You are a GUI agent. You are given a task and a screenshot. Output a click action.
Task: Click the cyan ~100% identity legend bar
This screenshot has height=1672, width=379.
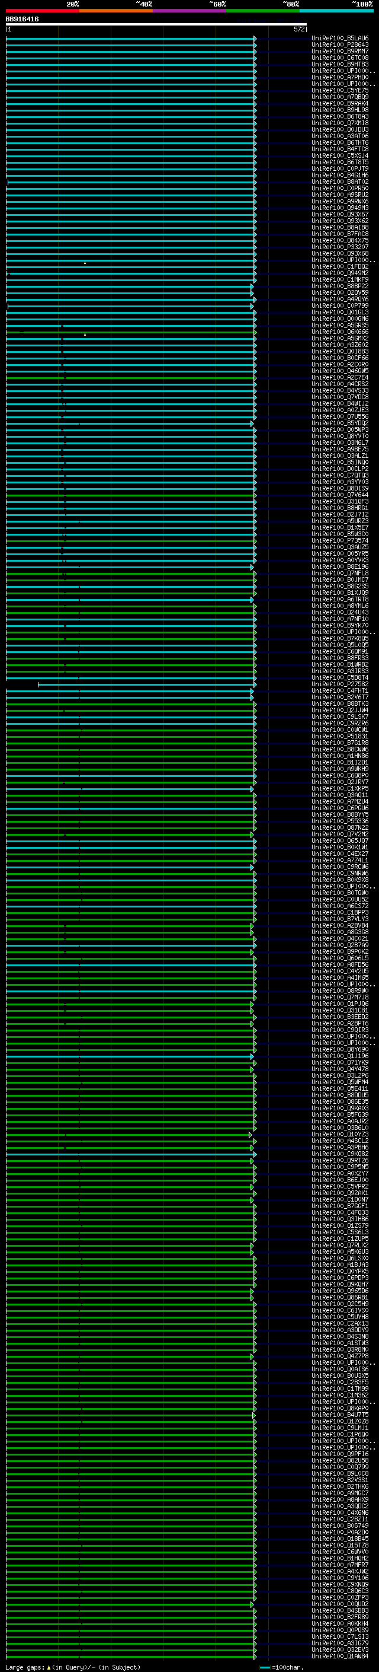coord(336,11)
